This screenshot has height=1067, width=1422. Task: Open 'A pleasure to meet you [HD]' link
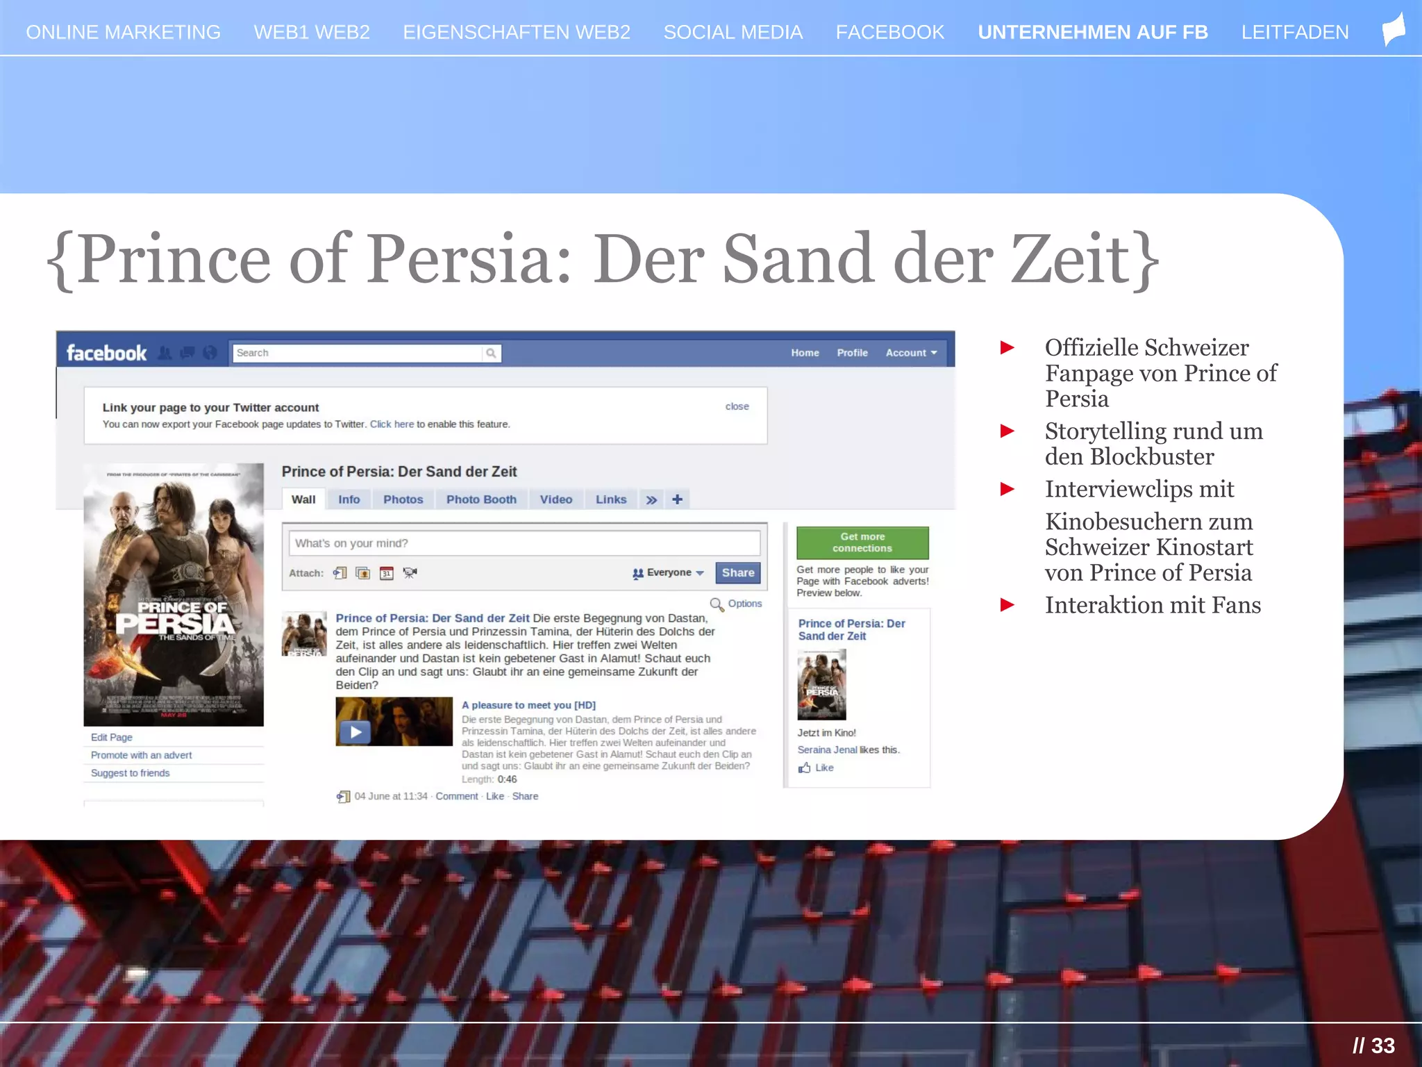[x=528, y=705]
